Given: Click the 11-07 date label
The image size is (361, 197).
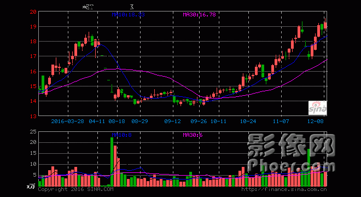Looking at the screenshot, I should pos(281,121).
